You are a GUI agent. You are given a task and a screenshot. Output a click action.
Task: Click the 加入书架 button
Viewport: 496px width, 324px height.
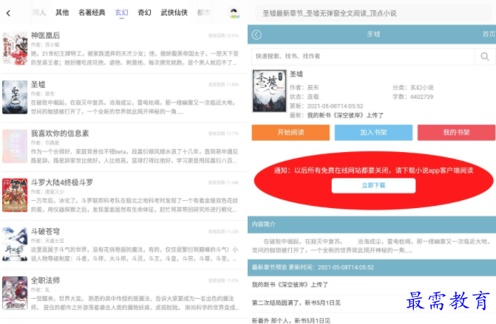click(x=373, y=132)
